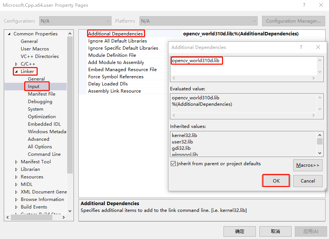The width and height of the screenshot is (329, 239).
Task: Click the 应用(A) button
Action: coord(311,231)
